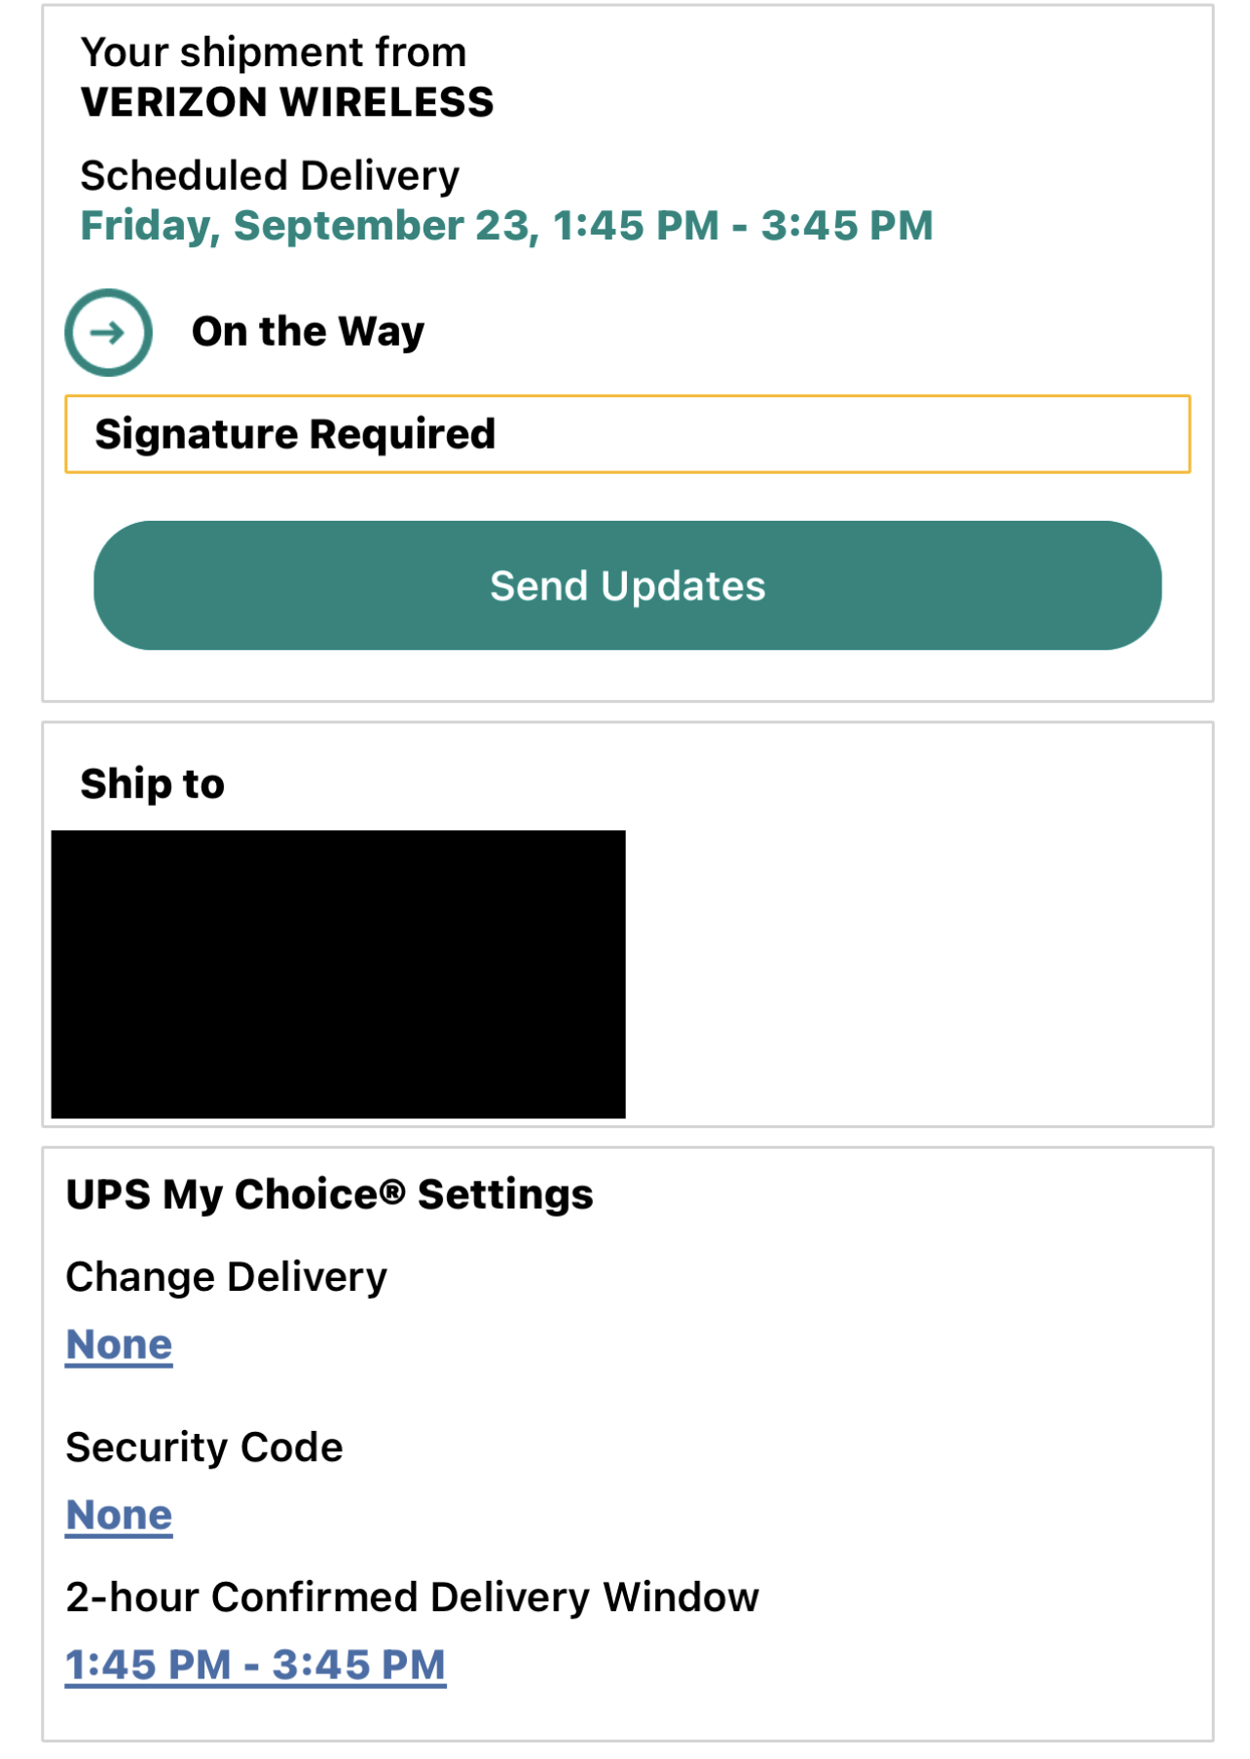This screenshot has height=1759, width=1250.
Task: Click the registered trademark symbol after Choice
Action: pyautogui.click(x=391, y=1191)
